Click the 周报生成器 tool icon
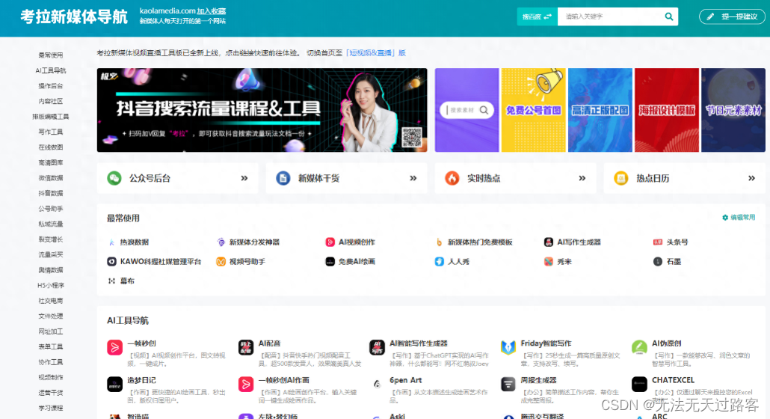 (x=508, y=384)
